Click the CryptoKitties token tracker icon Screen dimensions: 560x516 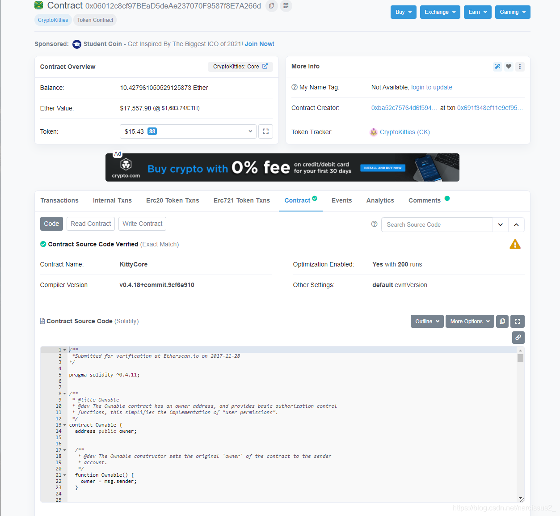click(374, 132)
